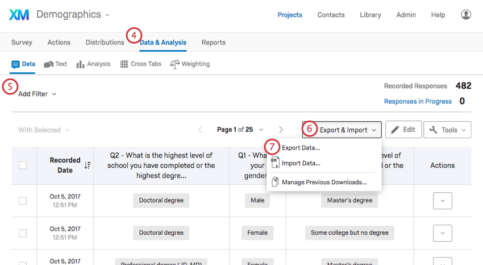Click the Edit button

click(403, 130)
